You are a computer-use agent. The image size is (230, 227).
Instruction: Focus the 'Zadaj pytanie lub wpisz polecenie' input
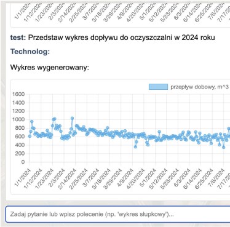click(117, 214)
